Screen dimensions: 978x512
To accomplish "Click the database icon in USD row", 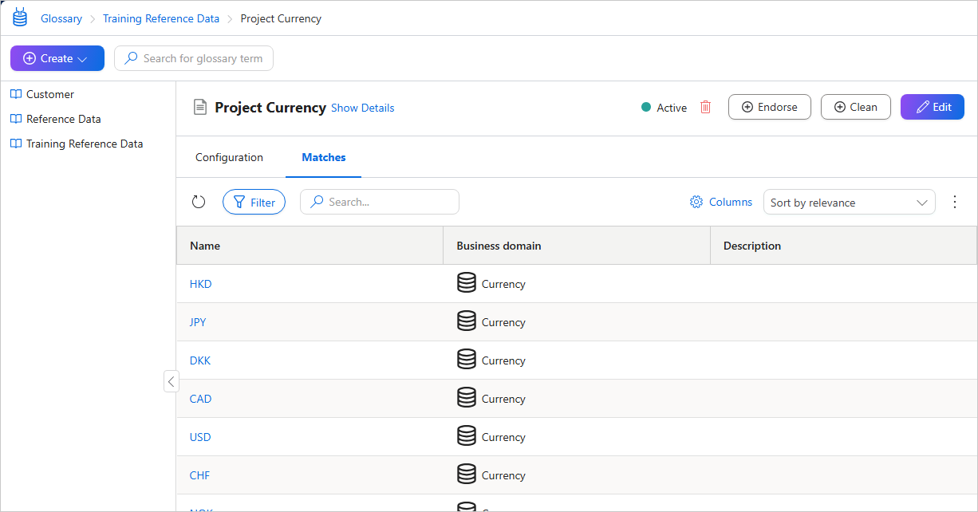I will 467,436.
